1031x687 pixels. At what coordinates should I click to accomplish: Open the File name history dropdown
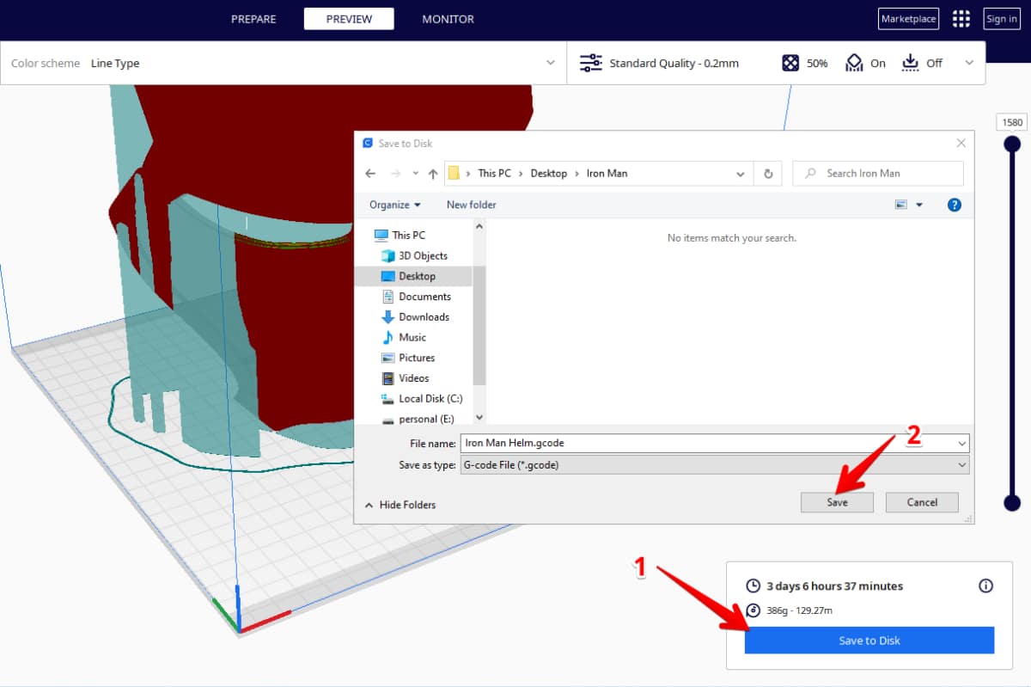coord(961,444)
